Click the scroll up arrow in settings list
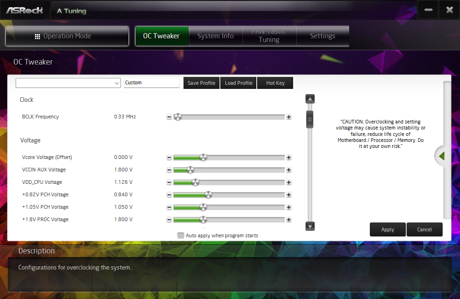 point(310,99)
